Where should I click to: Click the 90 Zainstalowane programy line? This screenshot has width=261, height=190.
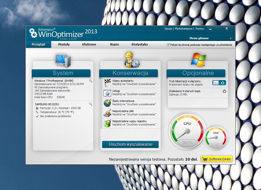51,87
